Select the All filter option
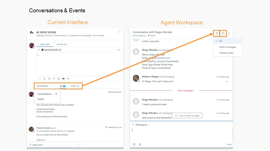270x151 pixels. tap(228, 41)
